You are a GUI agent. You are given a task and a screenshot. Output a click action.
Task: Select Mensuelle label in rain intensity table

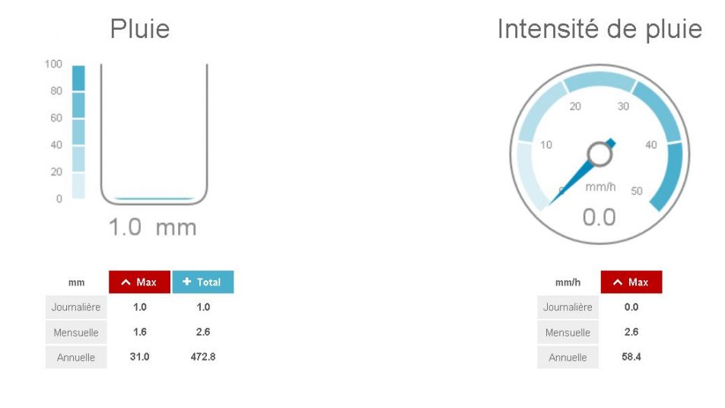568,333
